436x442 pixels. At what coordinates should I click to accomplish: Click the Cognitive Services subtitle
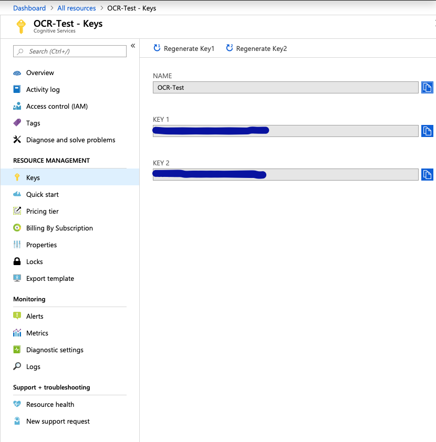(x=55, y=31)
